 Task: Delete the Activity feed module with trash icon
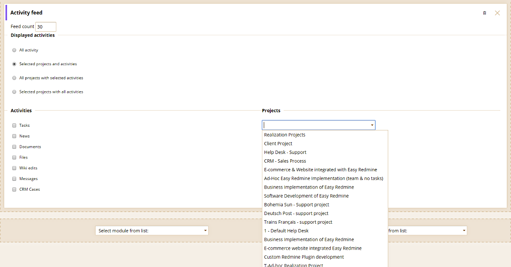(485, 13)
